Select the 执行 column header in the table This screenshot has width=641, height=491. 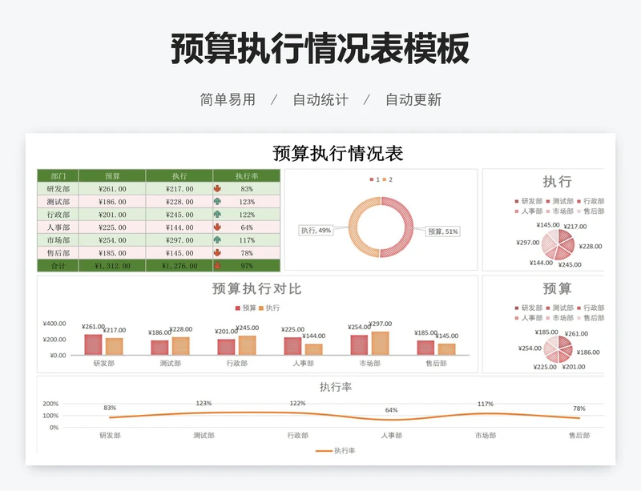(x=179, y=175)
